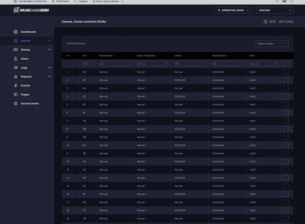Check the checkbox for row ID 89
This screenshot has height=224, width=305.
click(286, 129)
